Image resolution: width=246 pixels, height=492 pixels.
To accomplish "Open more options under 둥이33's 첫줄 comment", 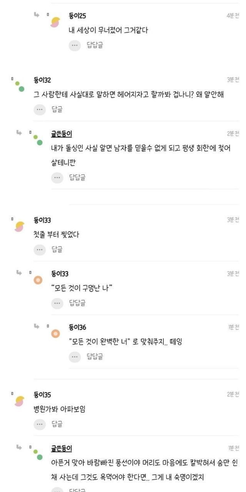I will 40,249.
